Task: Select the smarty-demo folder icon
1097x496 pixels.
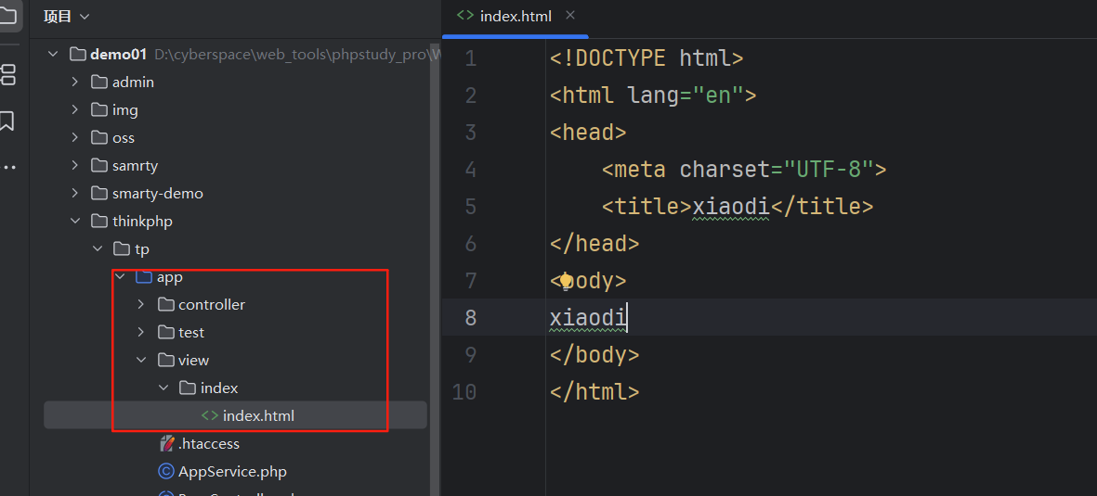Action: (99, 194)
